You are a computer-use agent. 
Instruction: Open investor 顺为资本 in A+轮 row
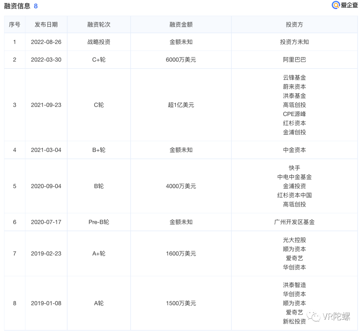click(294, 249)
